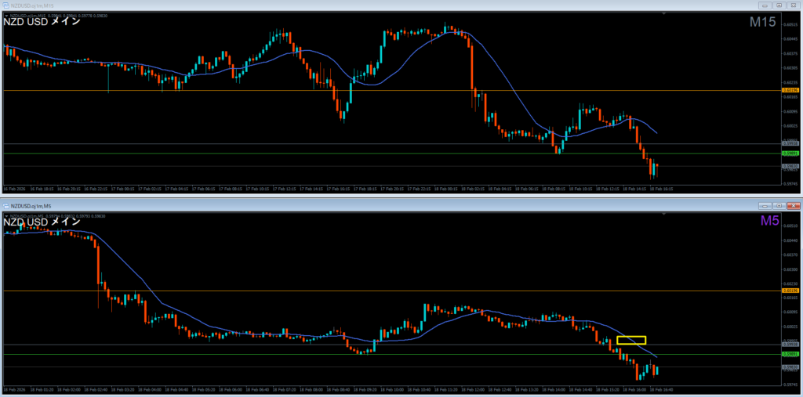This screenshot has height=397, width=803.
Task: Click the M5 chart window icon
Action: tap(6, 204)
